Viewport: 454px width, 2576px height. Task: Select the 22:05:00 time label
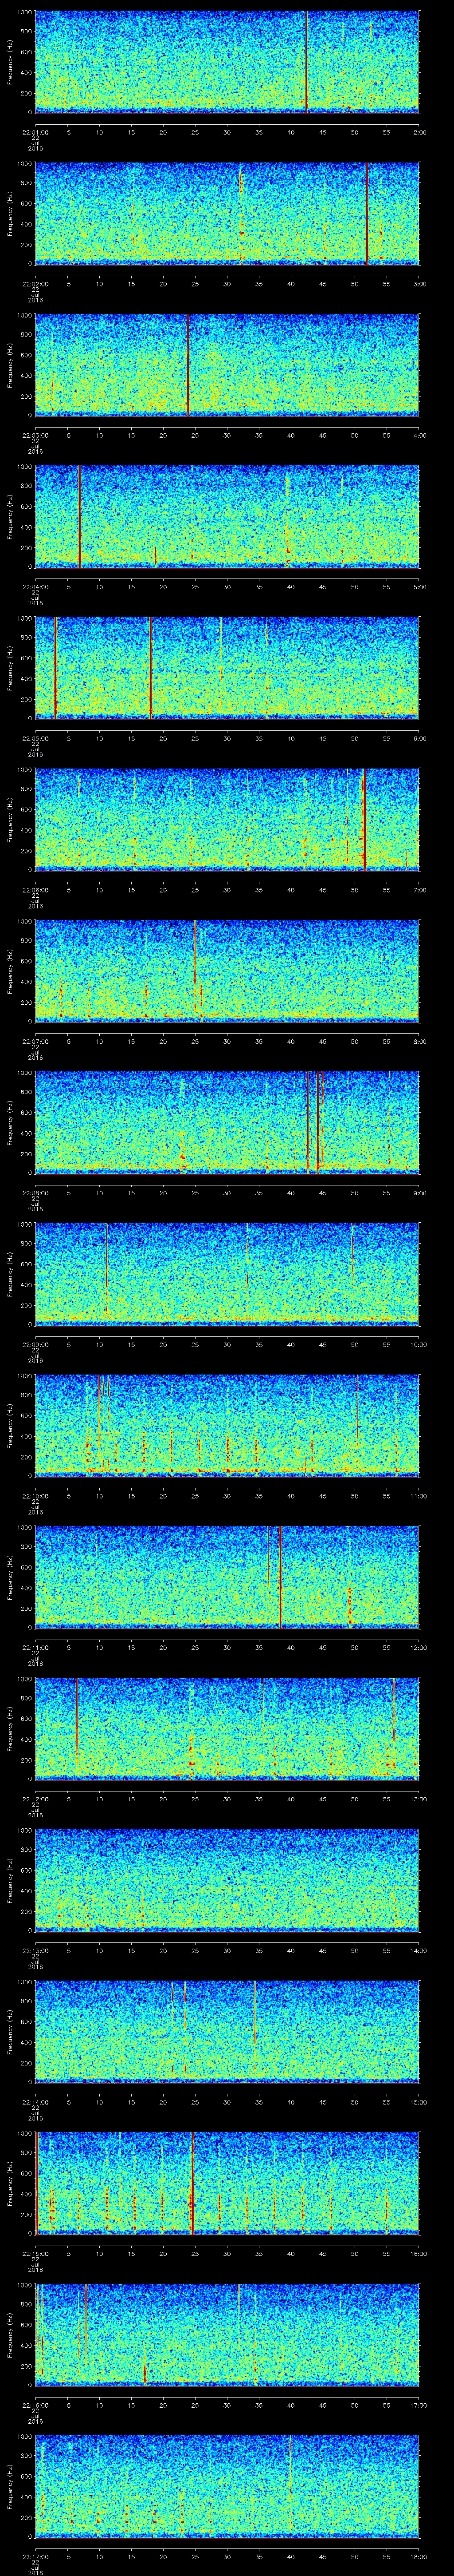click(35, 738)
